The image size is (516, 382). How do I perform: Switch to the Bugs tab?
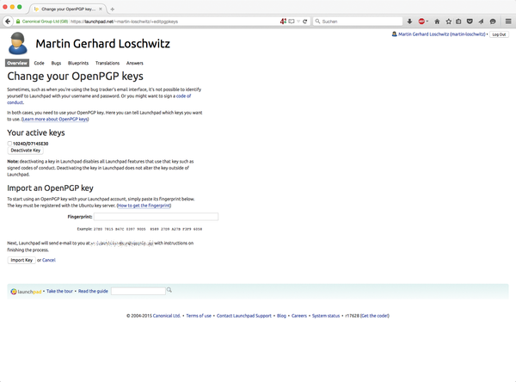point(56,63)
